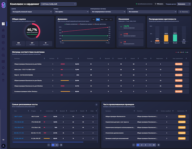Open the audit selection dropdown near title

[x=58, y=4]
